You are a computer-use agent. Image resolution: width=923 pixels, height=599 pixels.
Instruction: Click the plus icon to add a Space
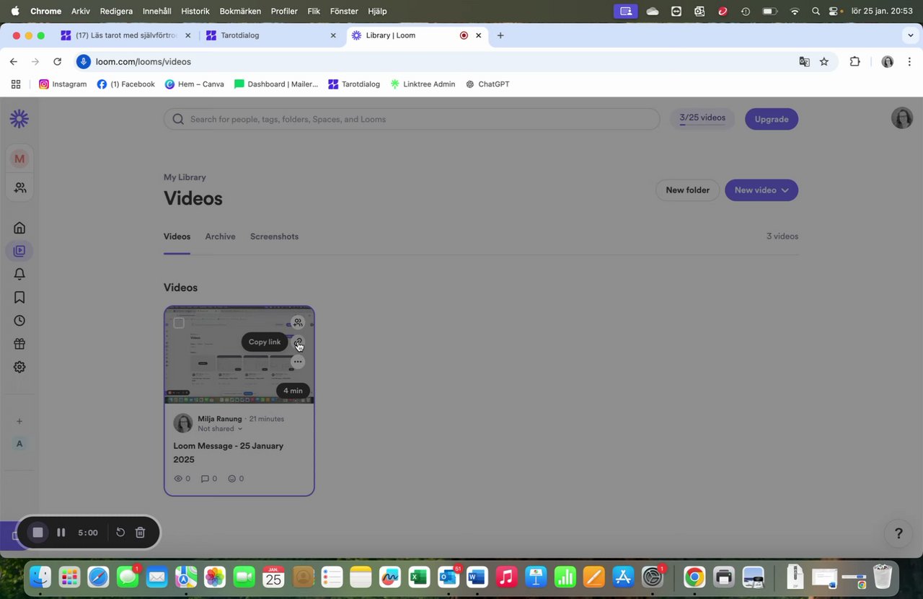[x=19, y=421]
